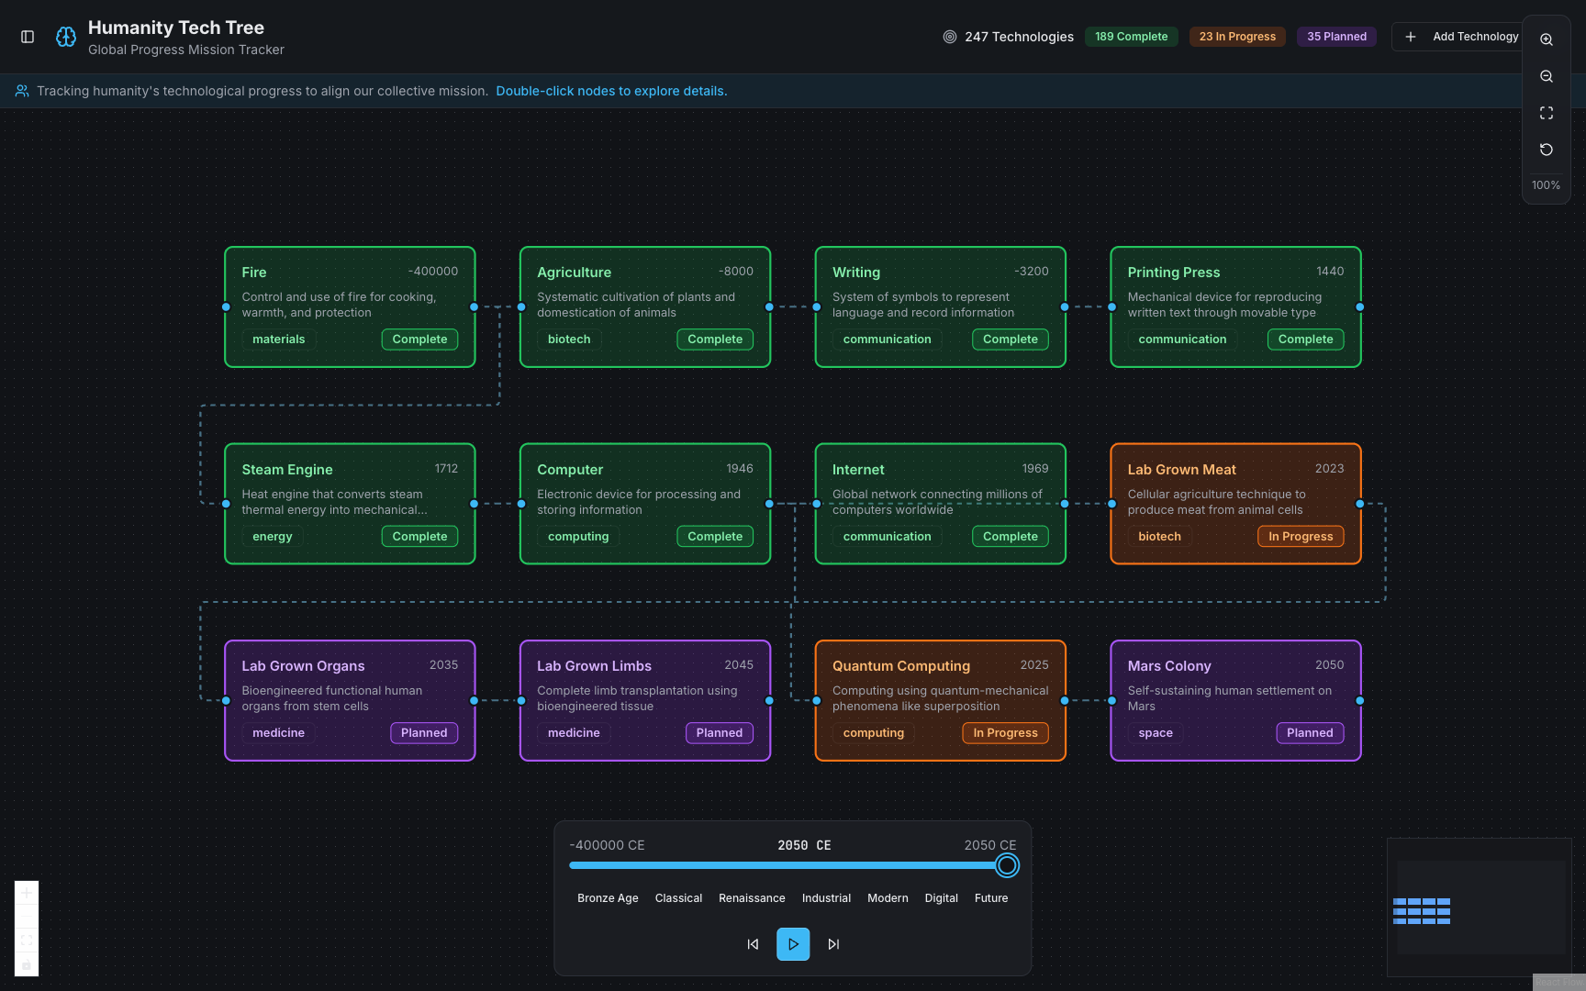The image size is (1586, 991).
Task: Zoom in with the magnifier-plus icon
Action: 1547,39
